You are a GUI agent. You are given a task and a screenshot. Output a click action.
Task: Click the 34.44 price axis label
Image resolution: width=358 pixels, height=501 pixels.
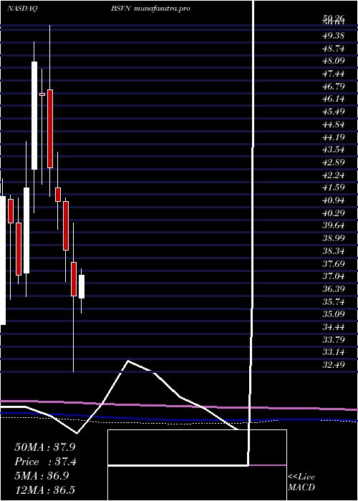[333, 327]
